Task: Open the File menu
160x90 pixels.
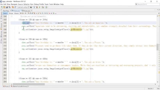Action: (1, 4)
